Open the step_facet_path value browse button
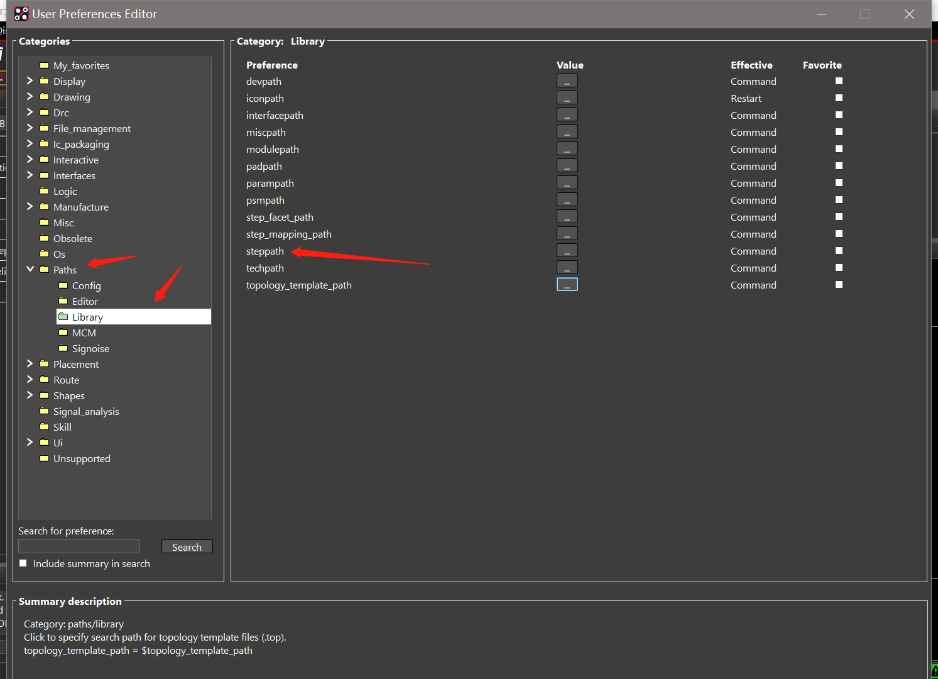 click(567, 217)
